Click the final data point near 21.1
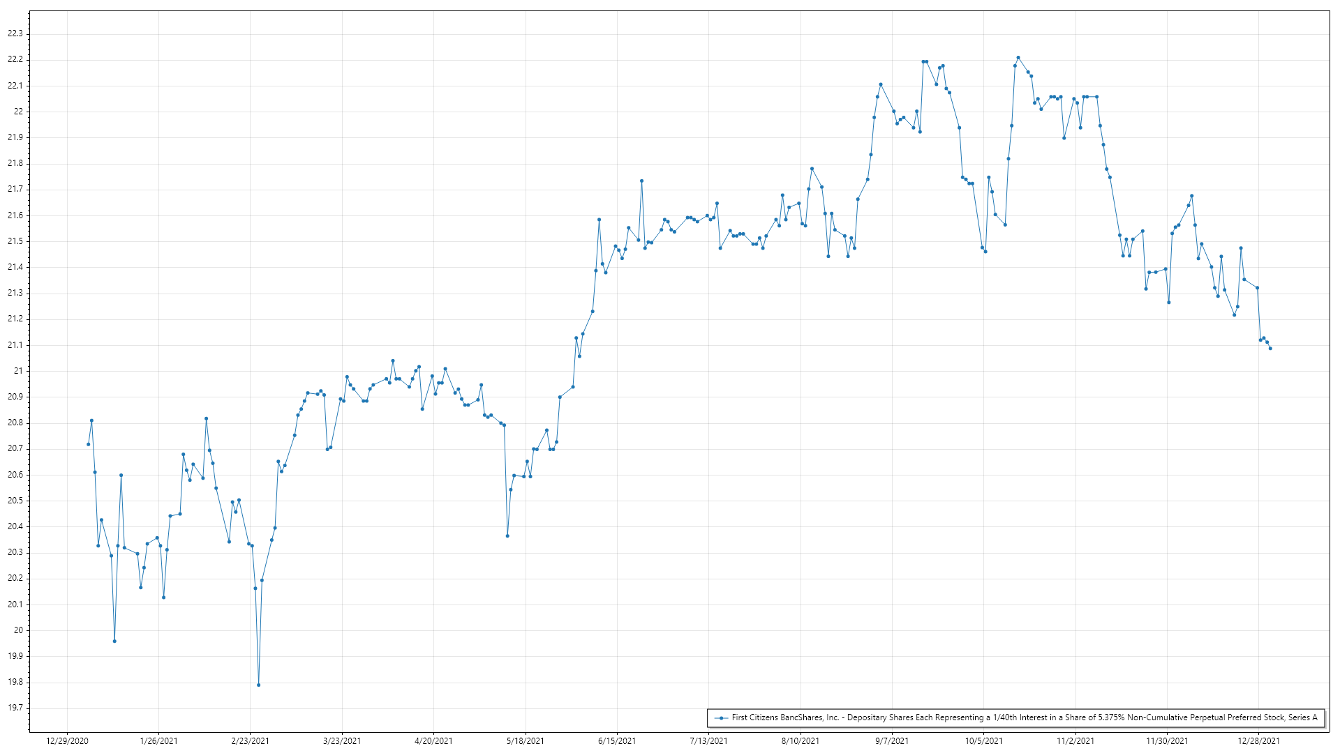 1270,348
